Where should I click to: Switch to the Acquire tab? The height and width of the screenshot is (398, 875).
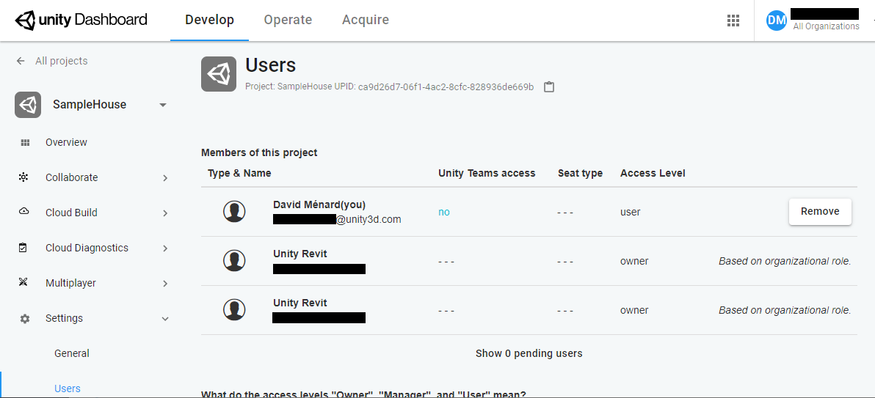pos(366,20)
